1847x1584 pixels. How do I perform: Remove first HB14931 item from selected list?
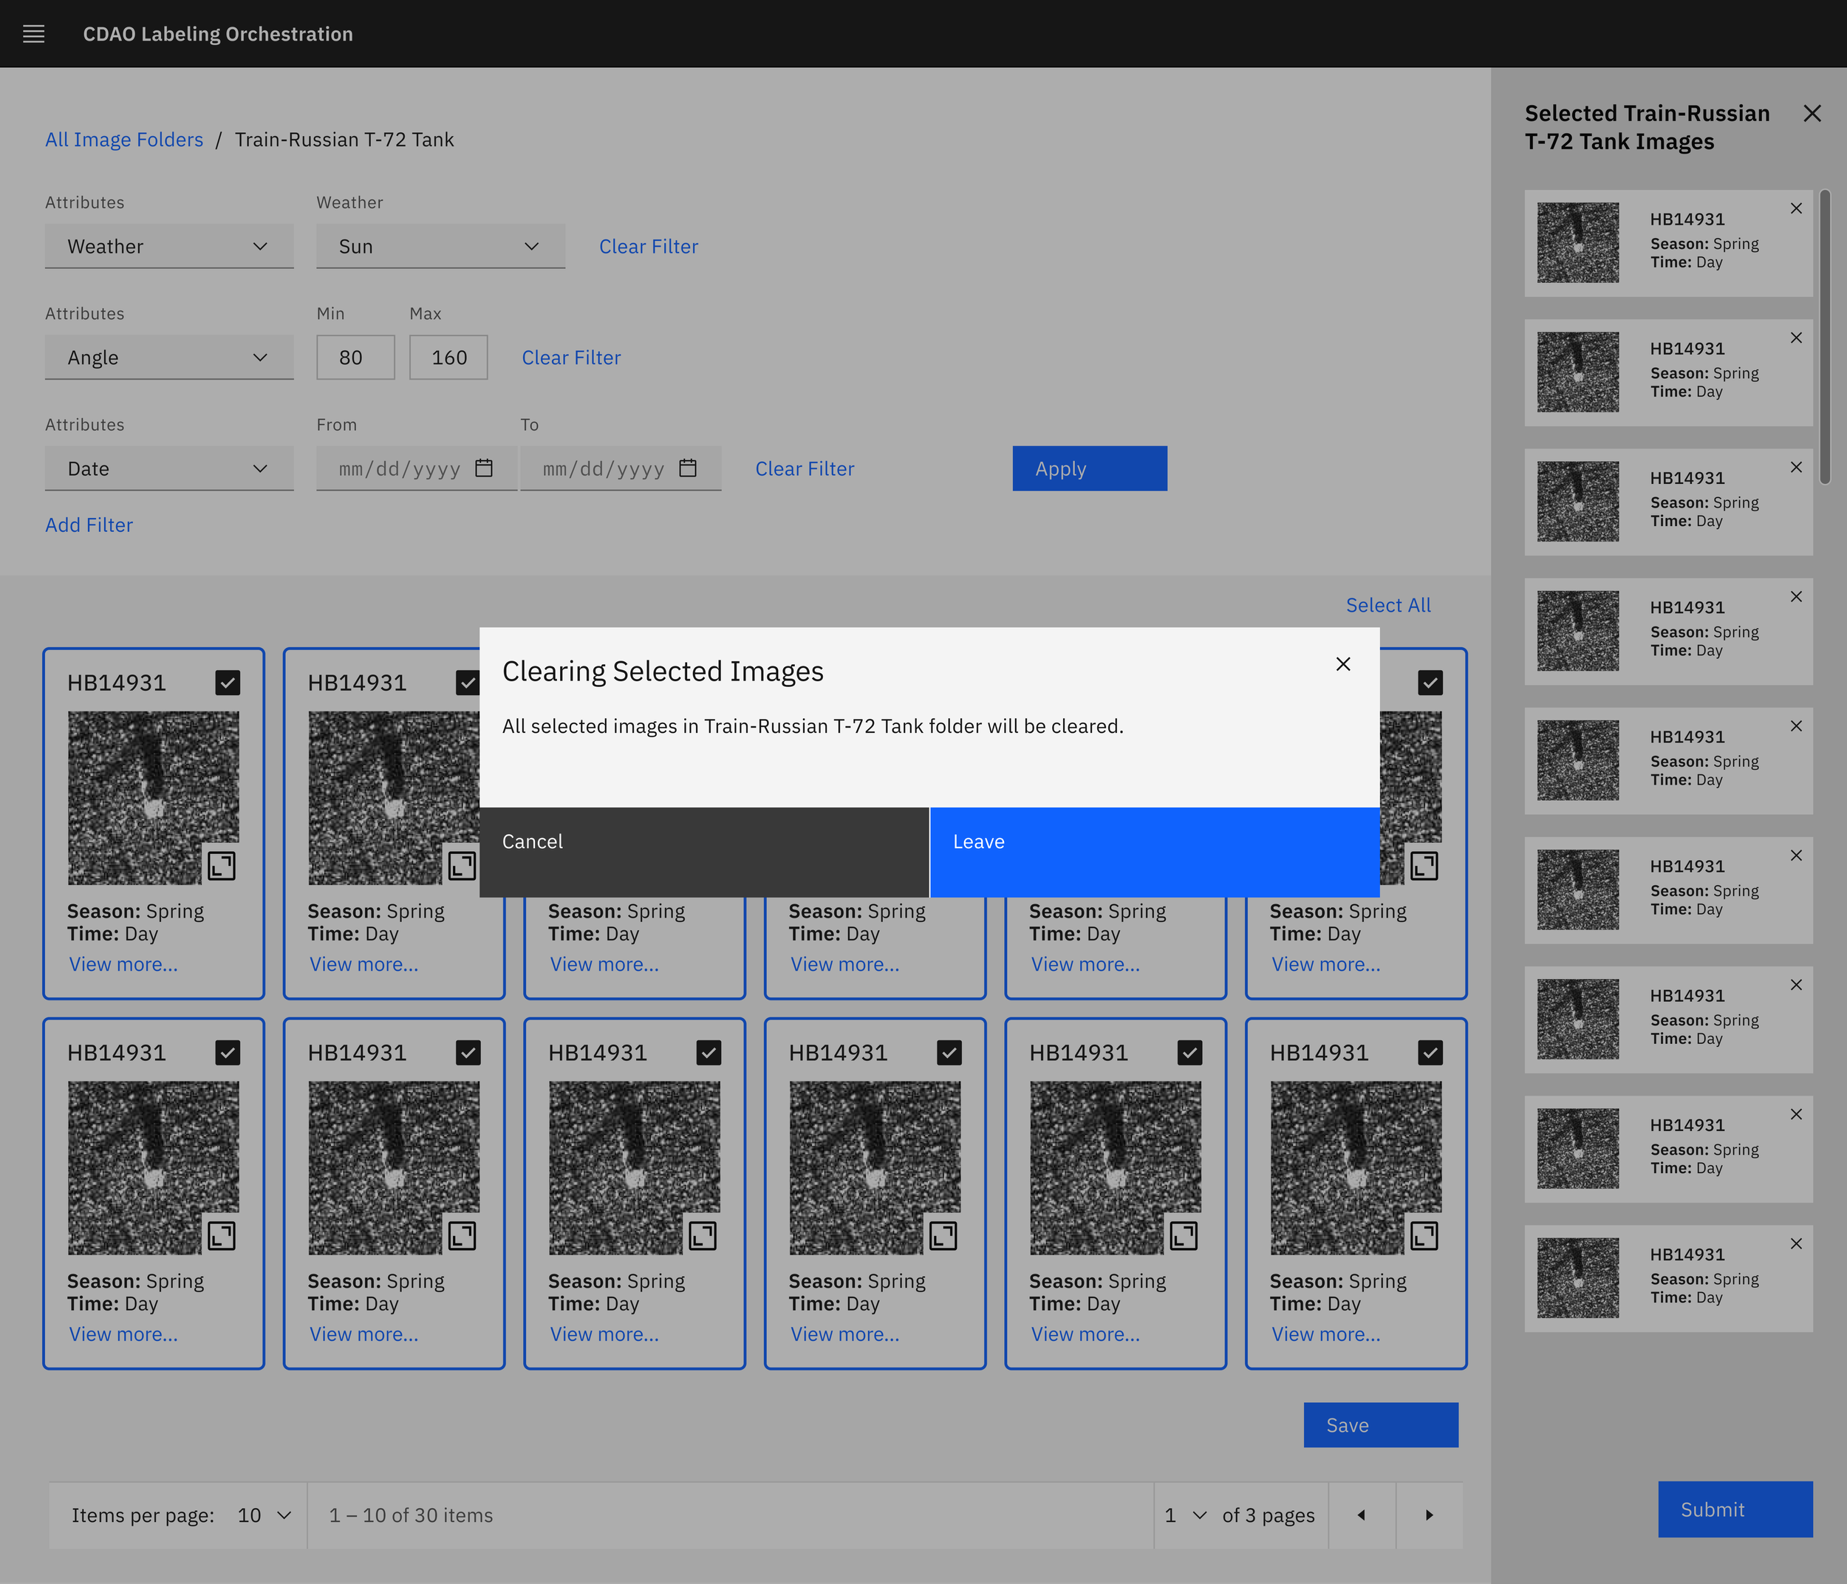click(1795, 208)
